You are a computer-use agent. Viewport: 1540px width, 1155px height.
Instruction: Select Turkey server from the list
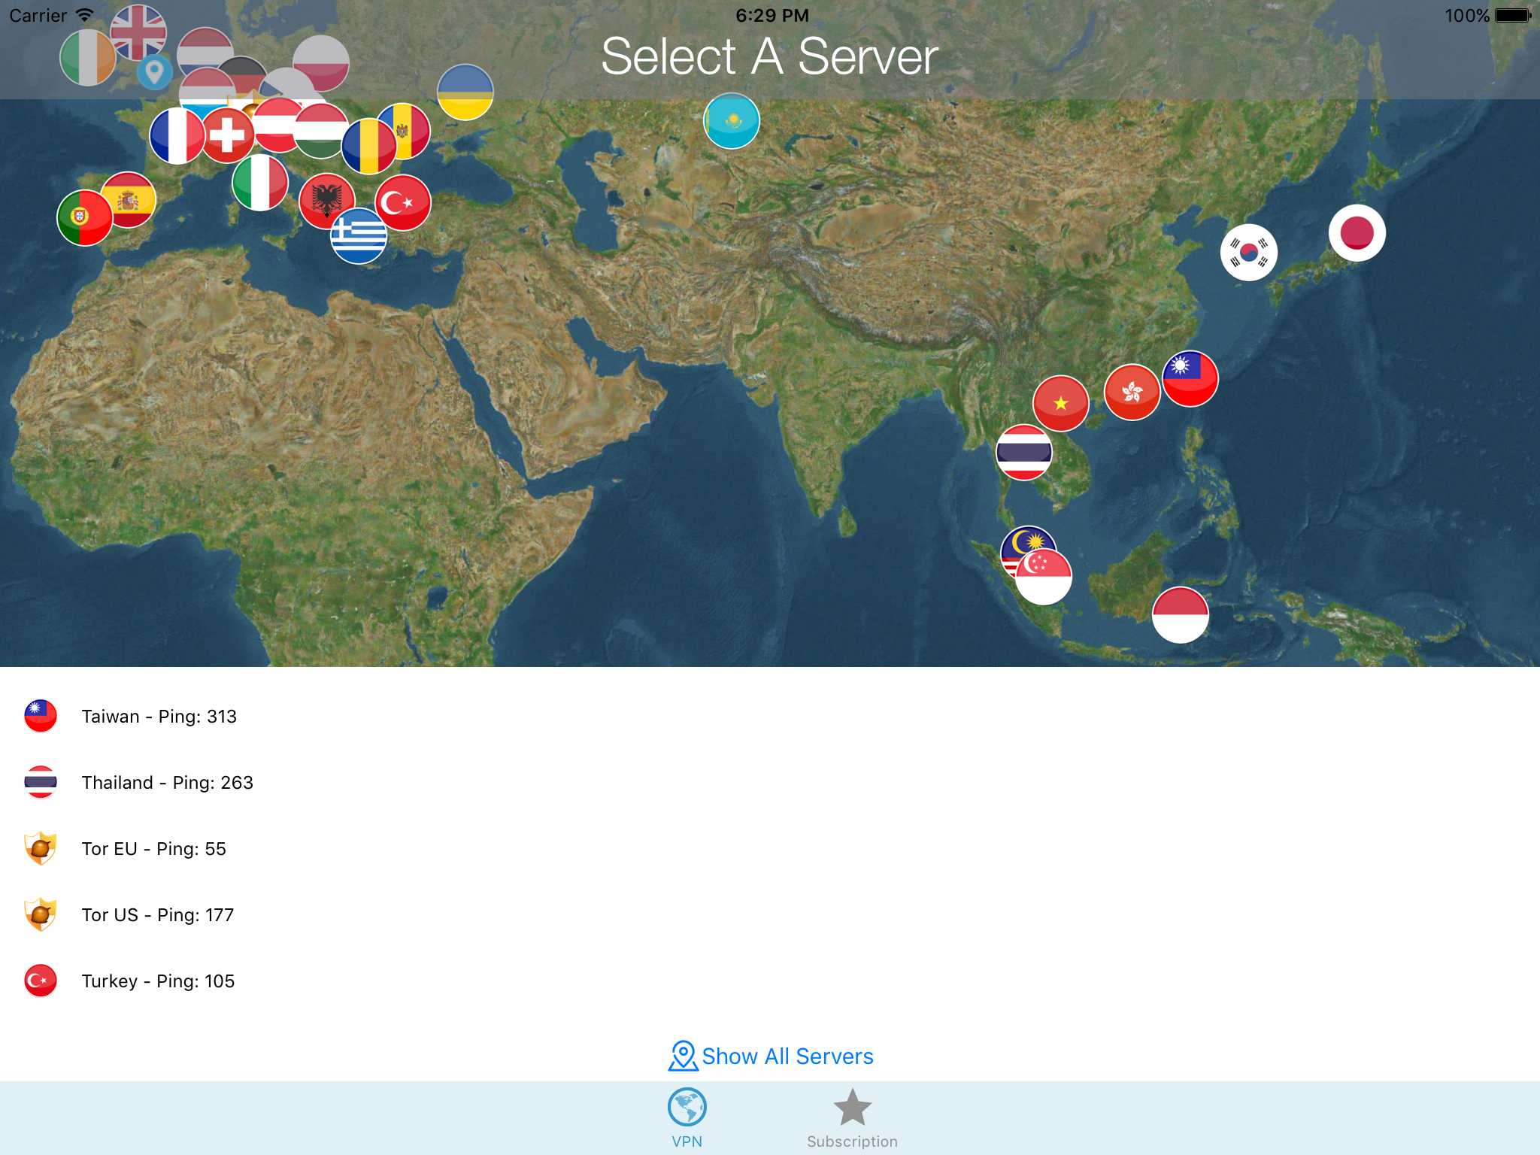point(158,981)
